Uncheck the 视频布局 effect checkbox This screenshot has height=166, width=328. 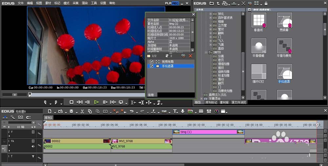tap(152, 62)
